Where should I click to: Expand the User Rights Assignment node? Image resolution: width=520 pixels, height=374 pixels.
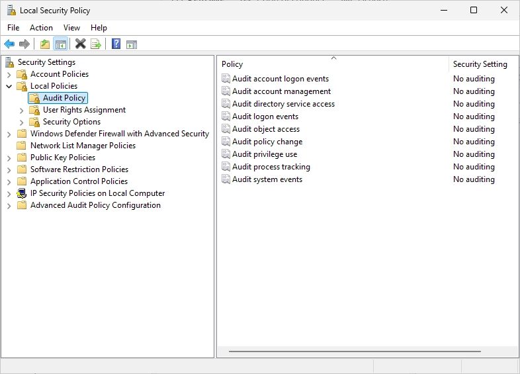tap(22, 110)
